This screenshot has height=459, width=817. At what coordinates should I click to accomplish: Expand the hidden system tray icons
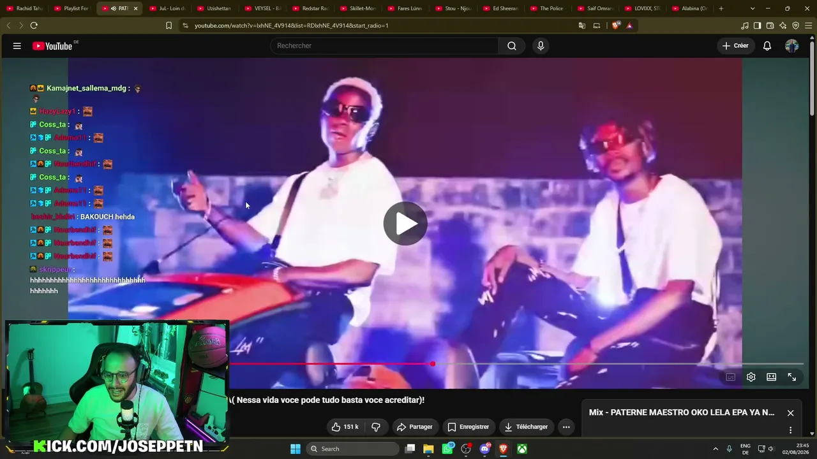tap(716, 449)
